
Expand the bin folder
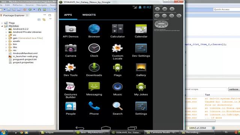point(6,44)
